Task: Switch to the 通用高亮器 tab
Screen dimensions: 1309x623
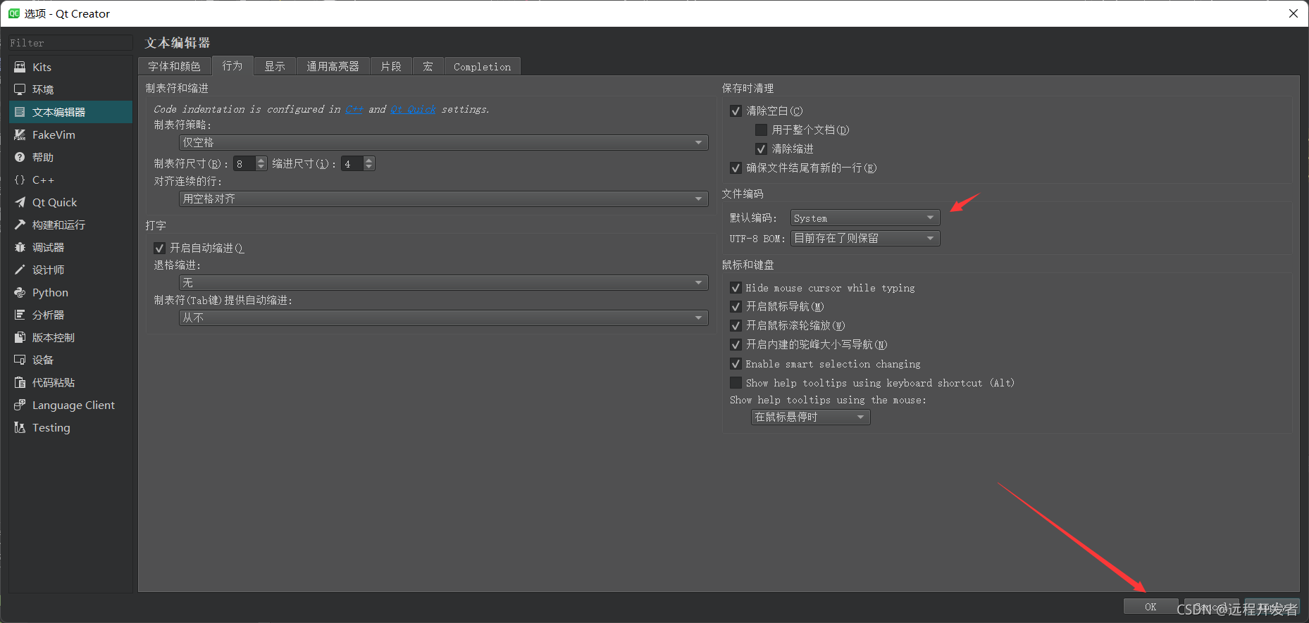Action: click(x=333, y=66)
